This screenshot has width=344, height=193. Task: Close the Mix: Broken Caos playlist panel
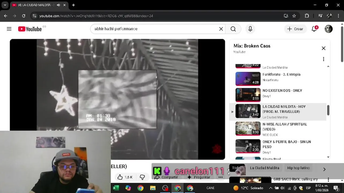click(324, 48)
